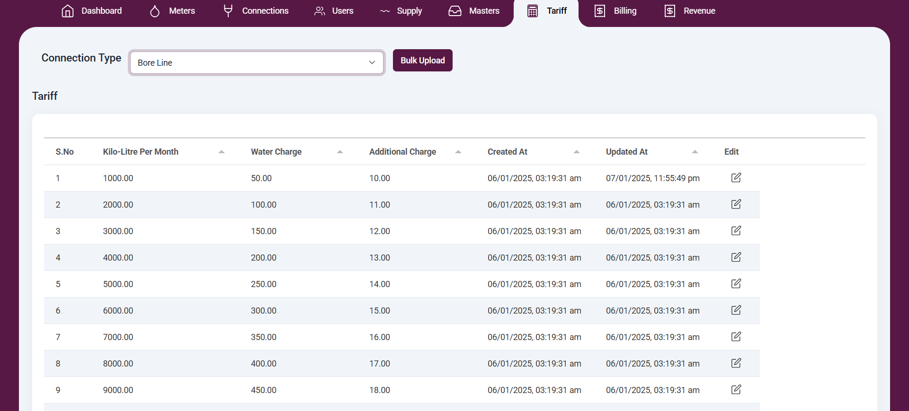Click the edit icon for row 1

click(736, 178)
